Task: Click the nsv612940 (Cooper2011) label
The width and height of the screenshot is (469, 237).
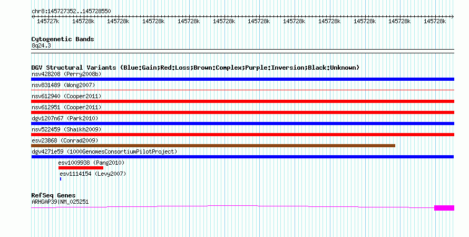Action: pos(66,96)
